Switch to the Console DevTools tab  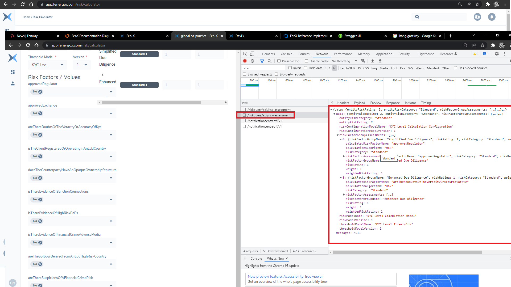[286, 54]
